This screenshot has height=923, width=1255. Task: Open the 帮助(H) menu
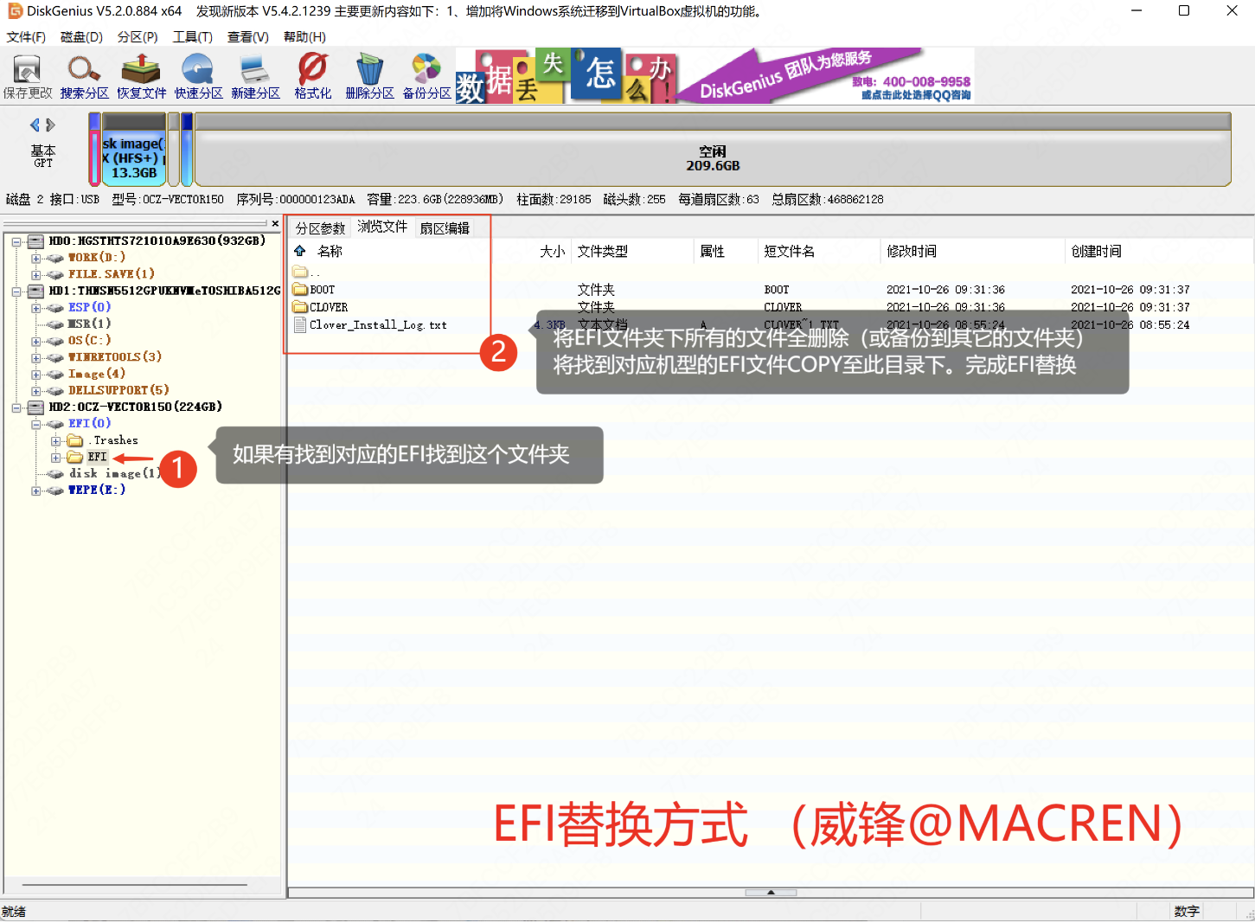pyautogui.click(x=304, y=37)
